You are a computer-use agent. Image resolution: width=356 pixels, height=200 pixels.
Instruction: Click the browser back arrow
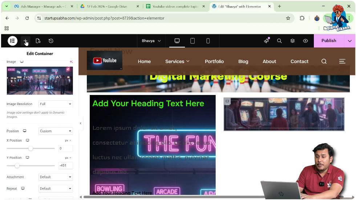click(x=7, y=18)
